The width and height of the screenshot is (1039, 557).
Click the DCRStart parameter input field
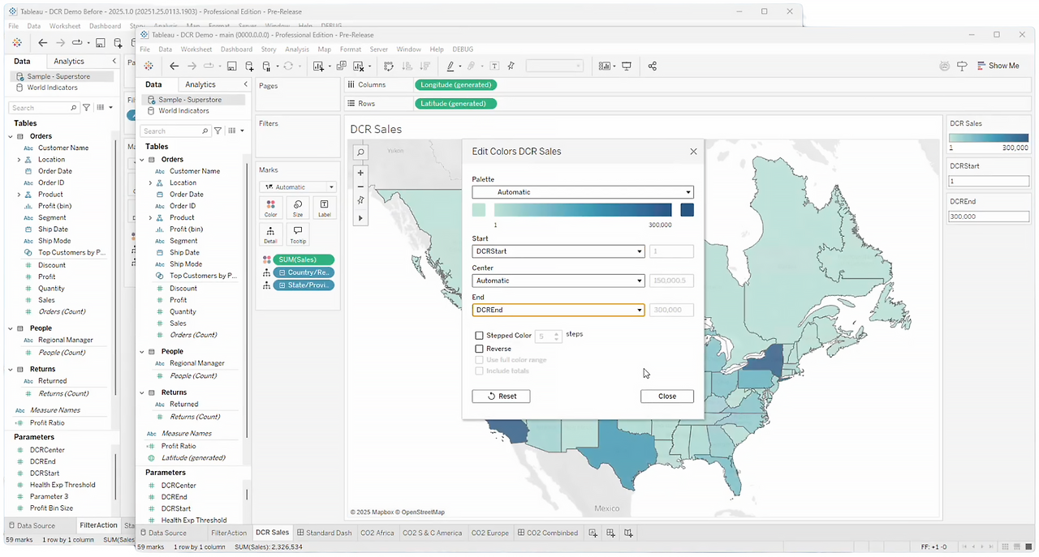click(x=989, y=182)
